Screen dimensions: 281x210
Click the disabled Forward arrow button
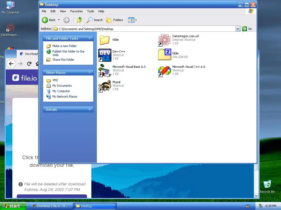point(66,20)
